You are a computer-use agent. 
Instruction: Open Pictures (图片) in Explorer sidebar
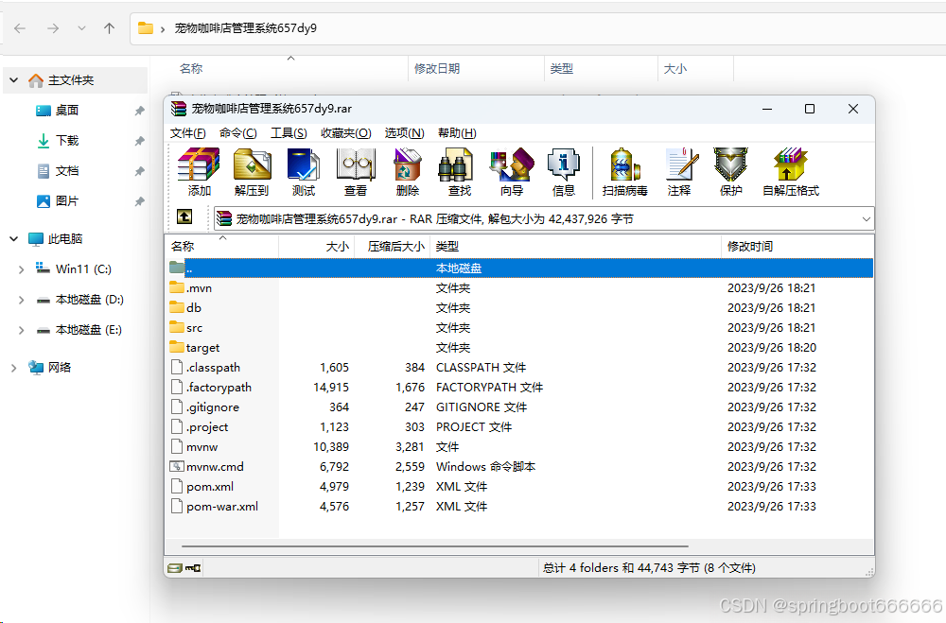coord(67,200)
